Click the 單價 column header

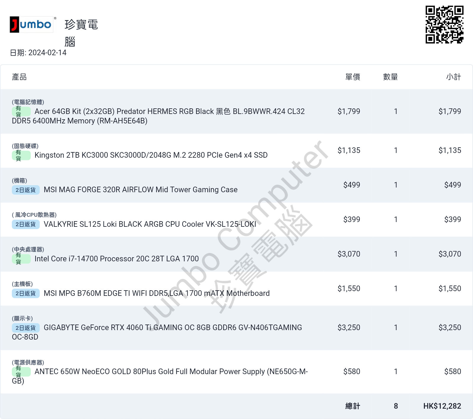point(353,77)
